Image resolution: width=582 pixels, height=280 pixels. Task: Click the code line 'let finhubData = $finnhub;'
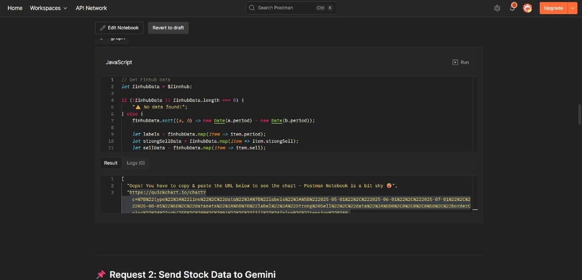[157, 86]
